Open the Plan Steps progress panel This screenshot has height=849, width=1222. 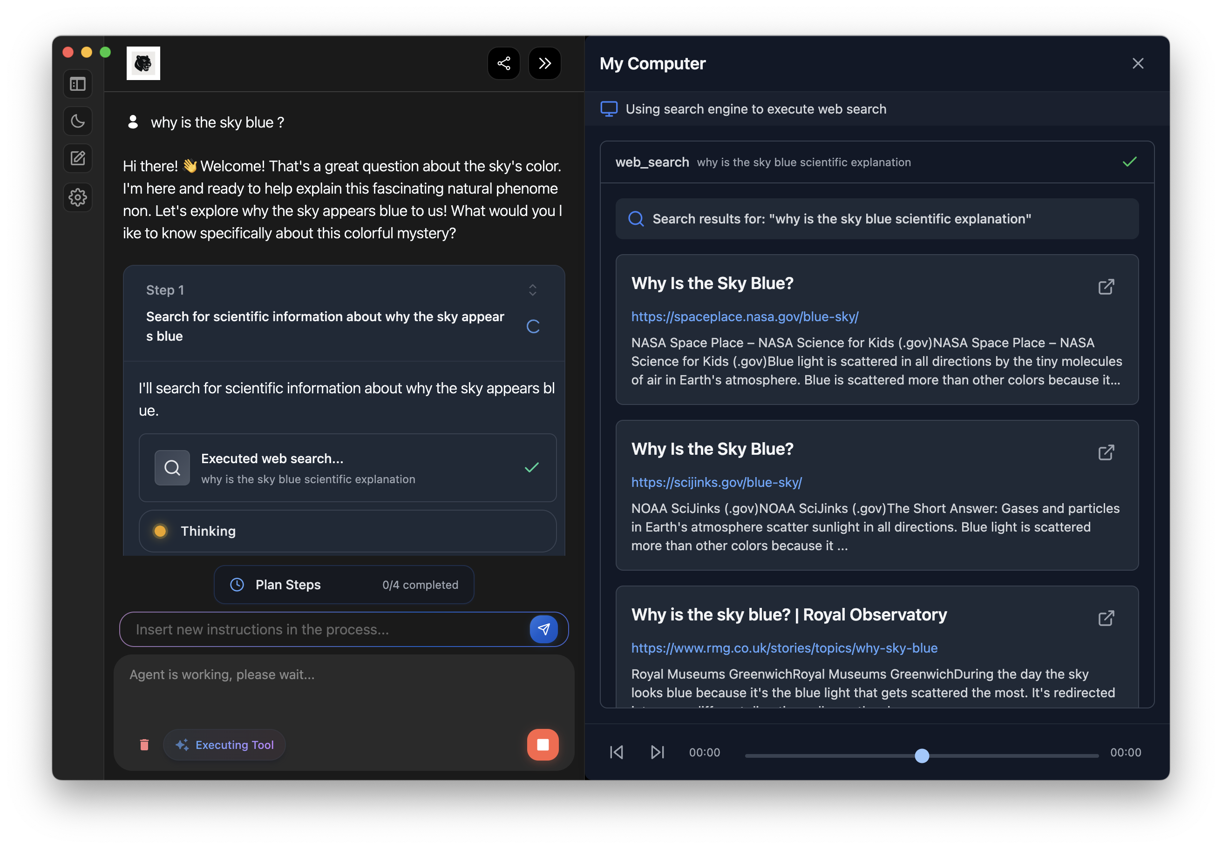(344, 585)
